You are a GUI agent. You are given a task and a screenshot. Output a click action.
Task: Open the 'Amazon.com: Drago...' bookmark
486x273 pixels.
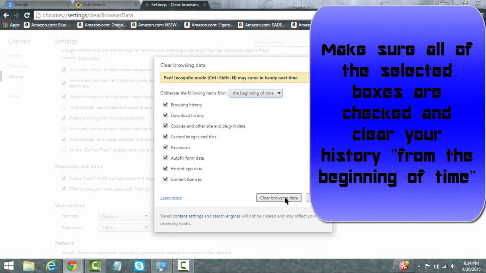pos(102,25)
